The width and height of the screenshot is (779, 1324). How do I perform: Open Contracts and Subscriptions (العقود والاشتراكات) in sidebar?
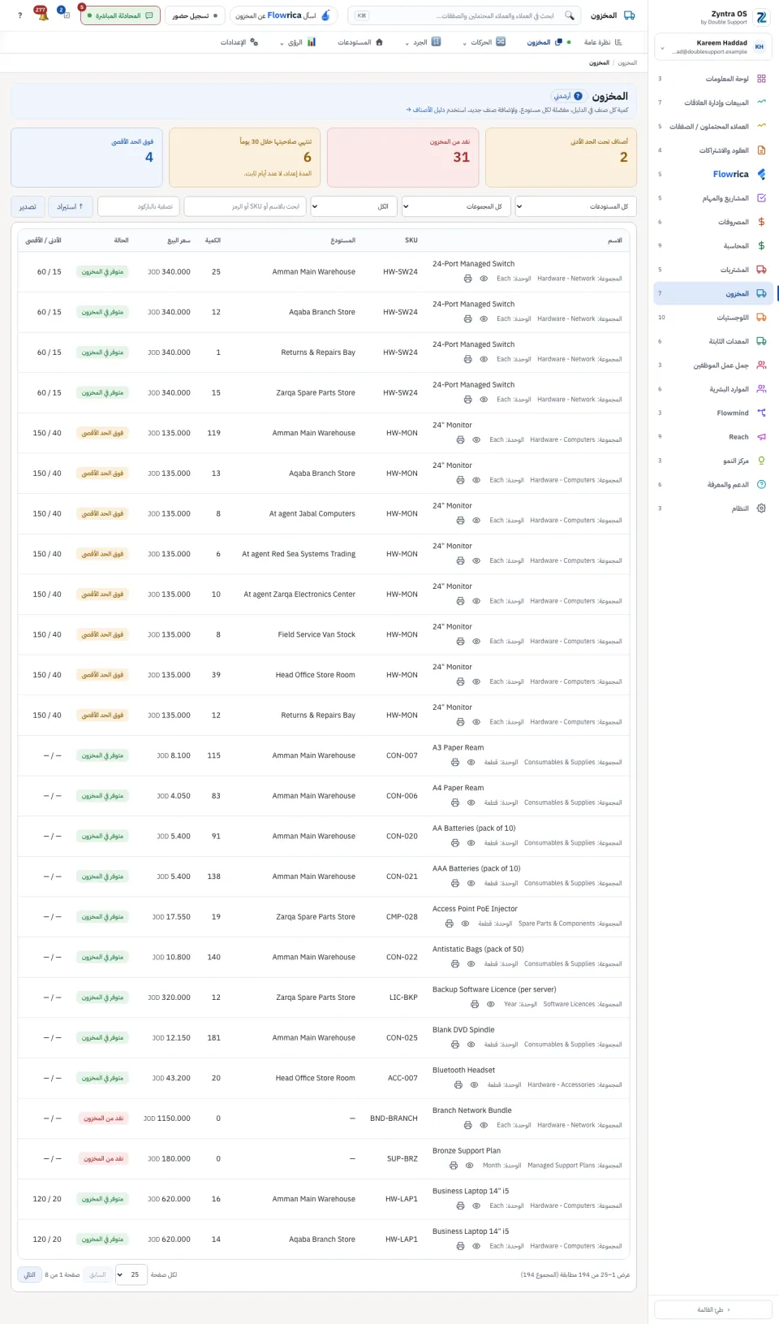(714, 150)
